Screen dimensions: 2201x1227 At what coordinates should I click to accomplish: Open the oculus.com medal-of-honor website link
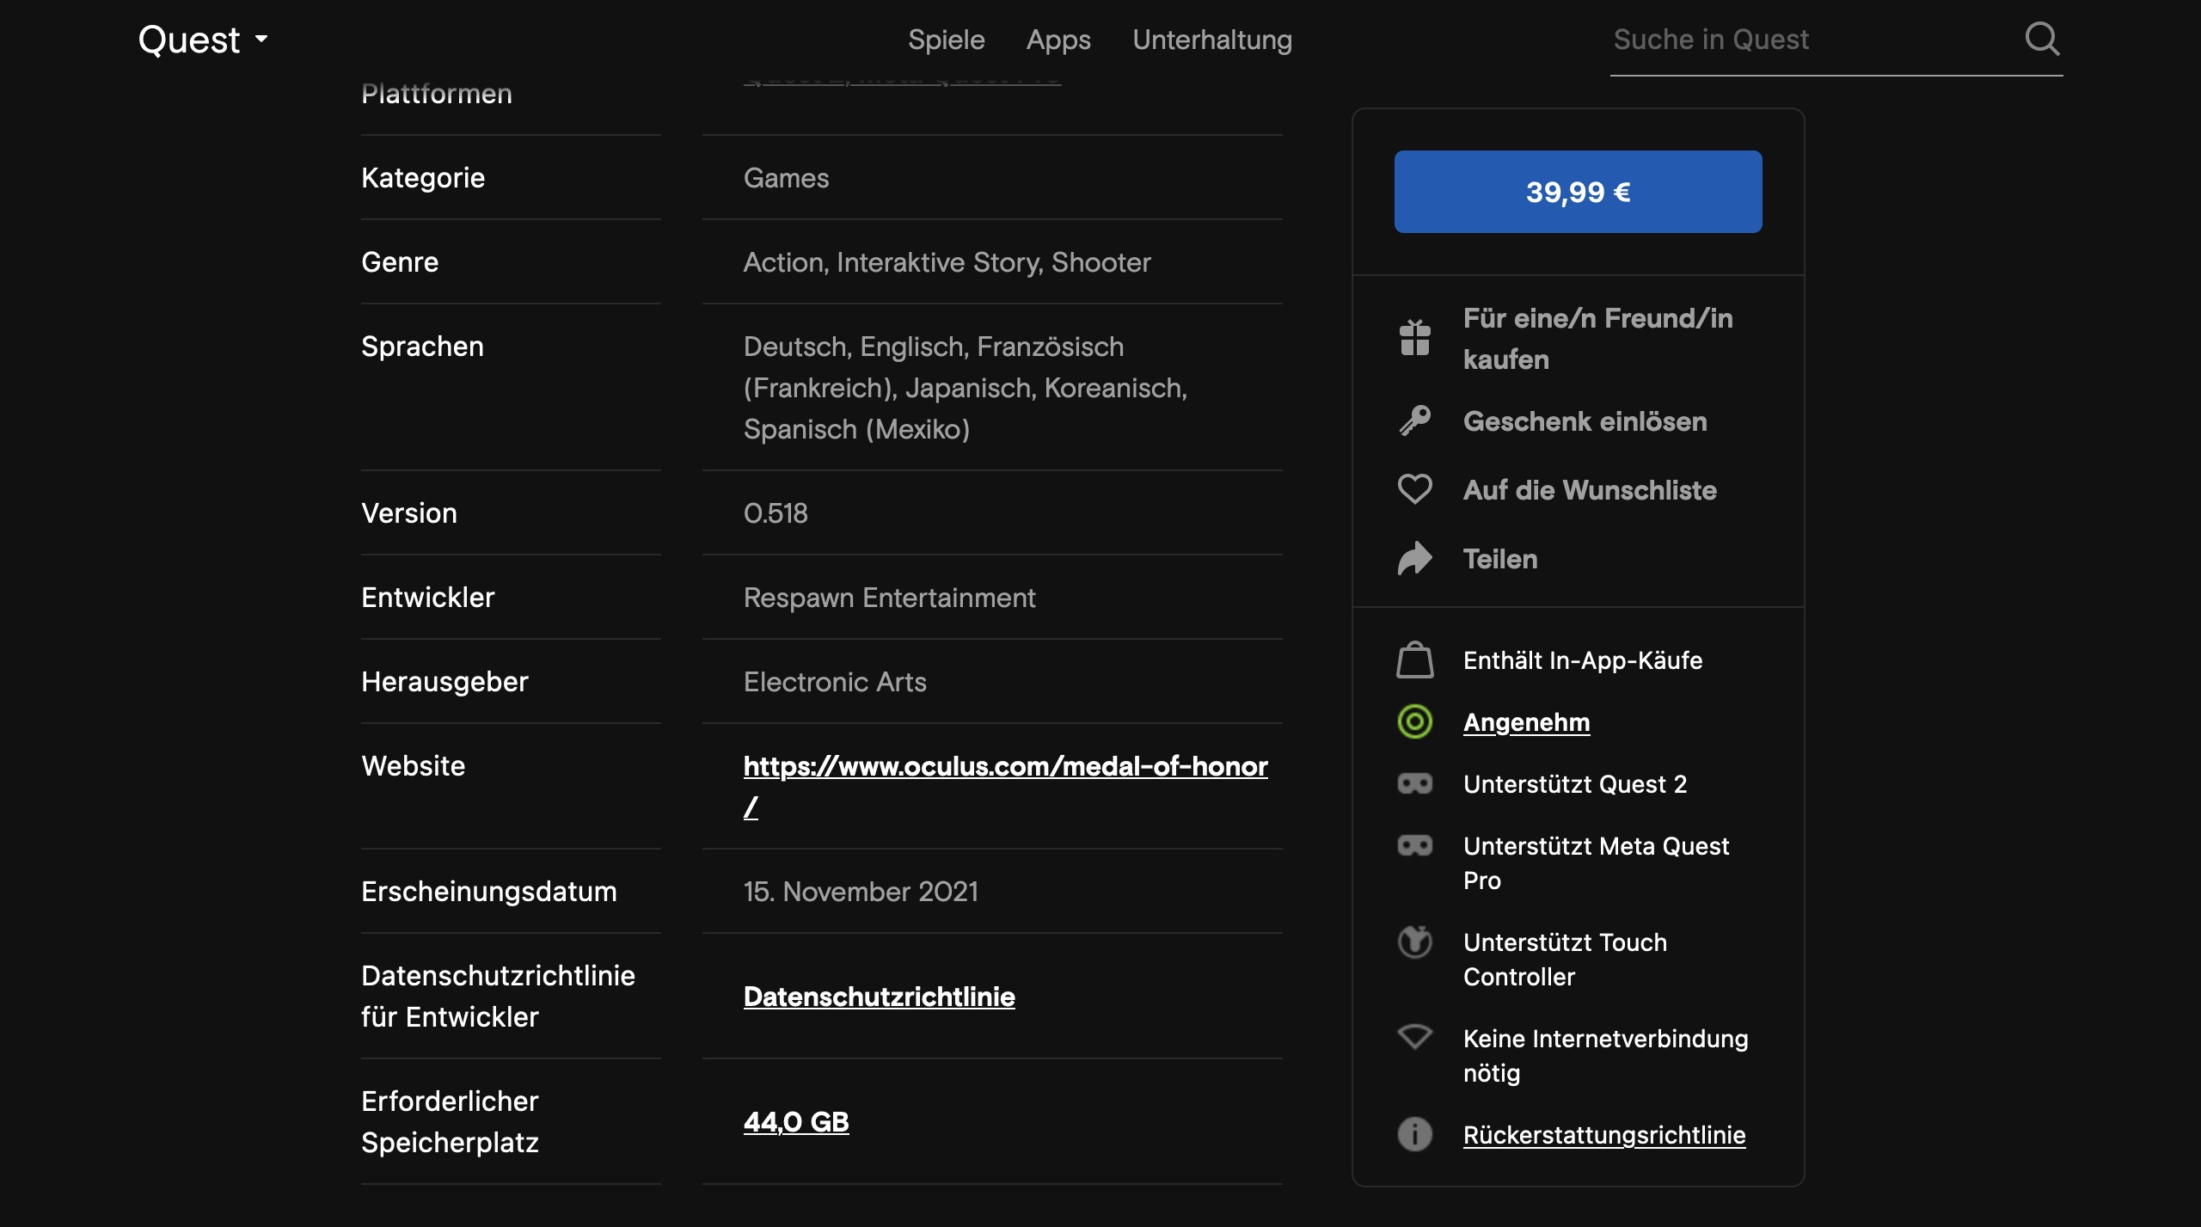(1004, 766)
